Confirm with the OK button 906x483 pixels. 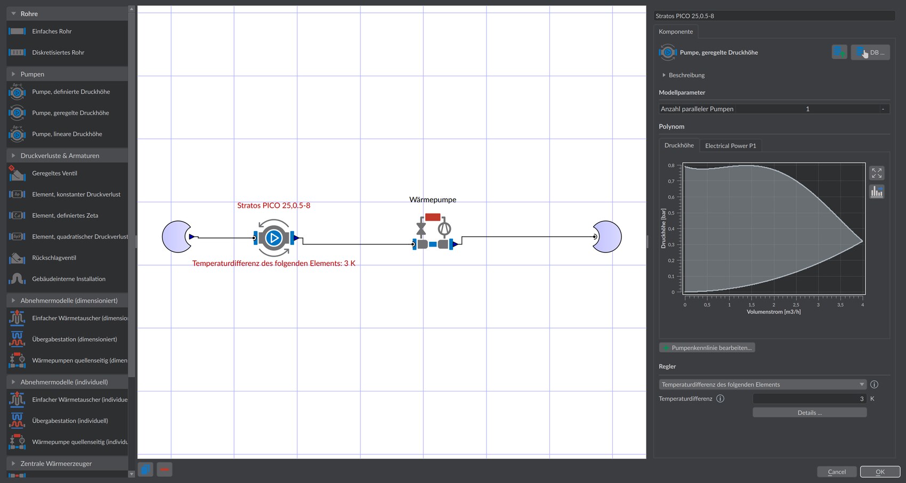point(880,472)
